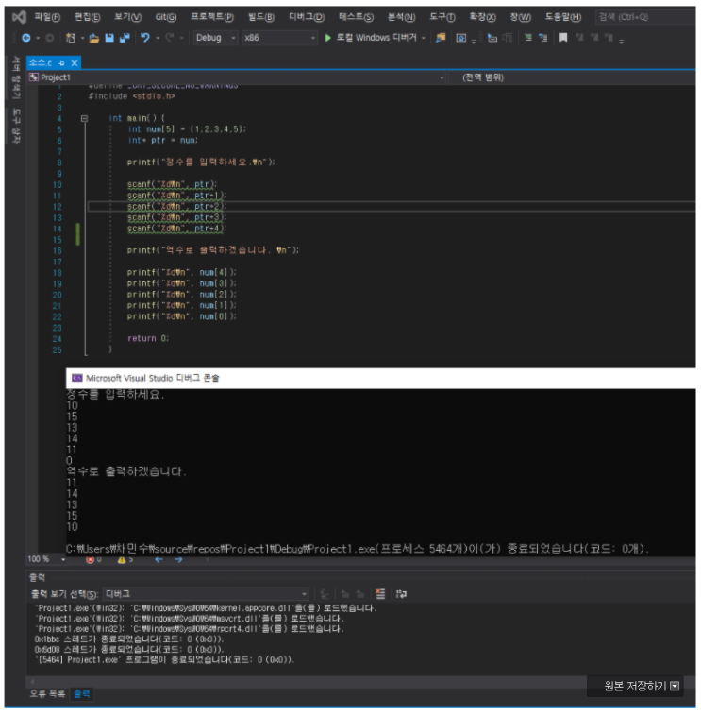This screenshot has width=701, height=716.
Task: Pin the 소스.c tab
Action: pos(61,63)
